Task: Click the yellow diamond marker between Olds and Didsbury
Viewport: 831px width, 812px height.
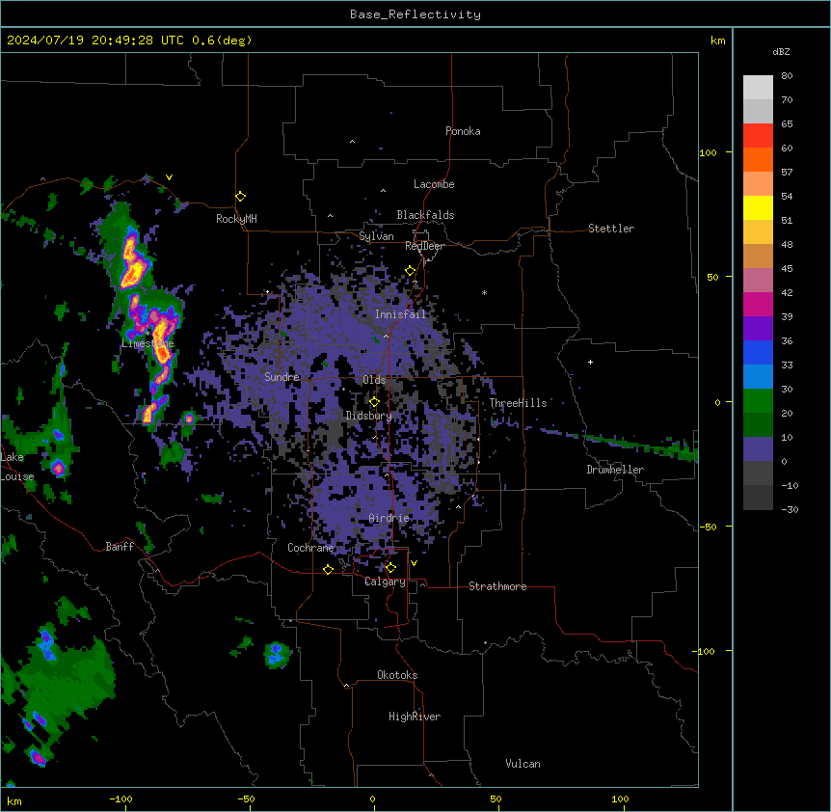Action: (x=374, y=402)
